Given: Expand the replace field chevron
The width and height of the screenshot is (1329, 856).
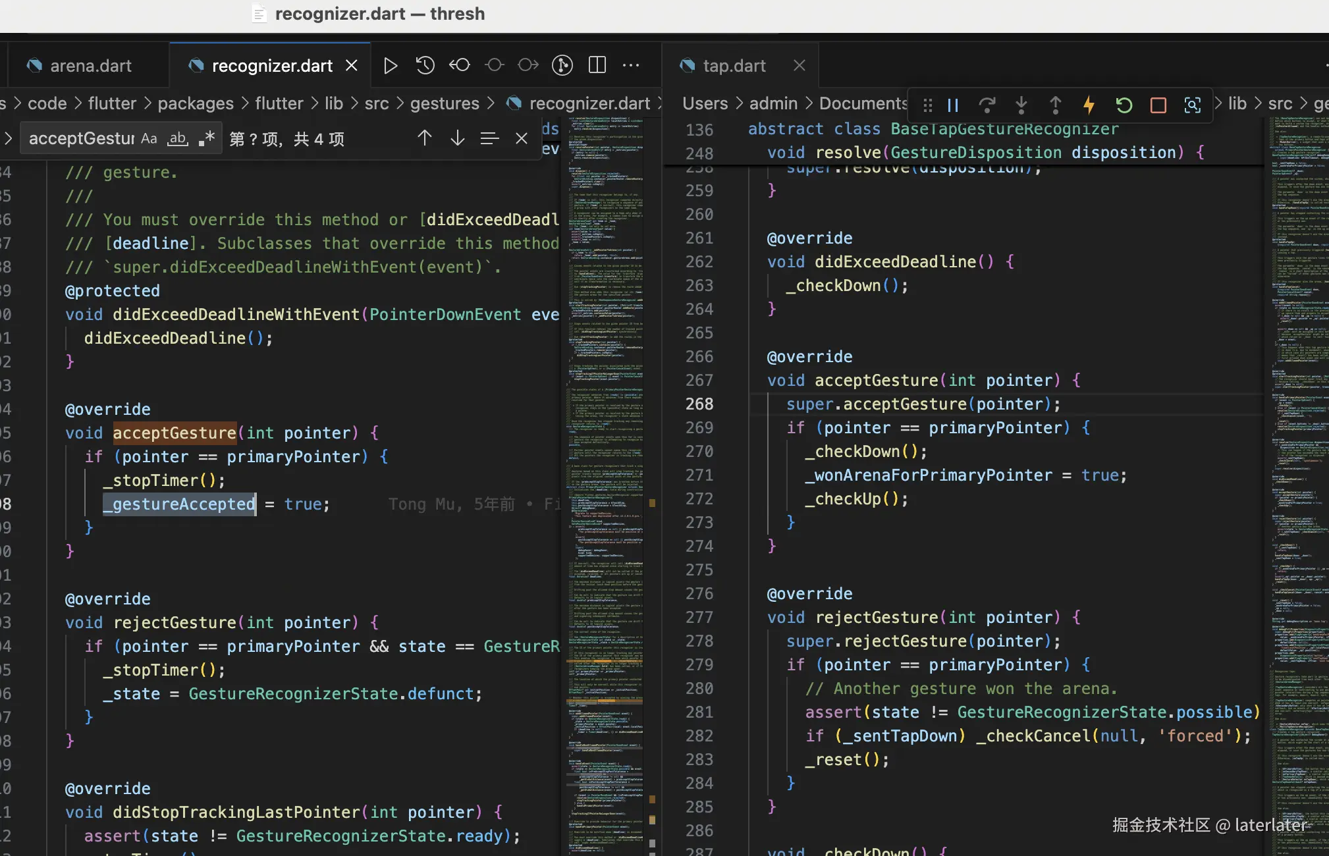Looking at the screenshot, I should coord(9,139).
